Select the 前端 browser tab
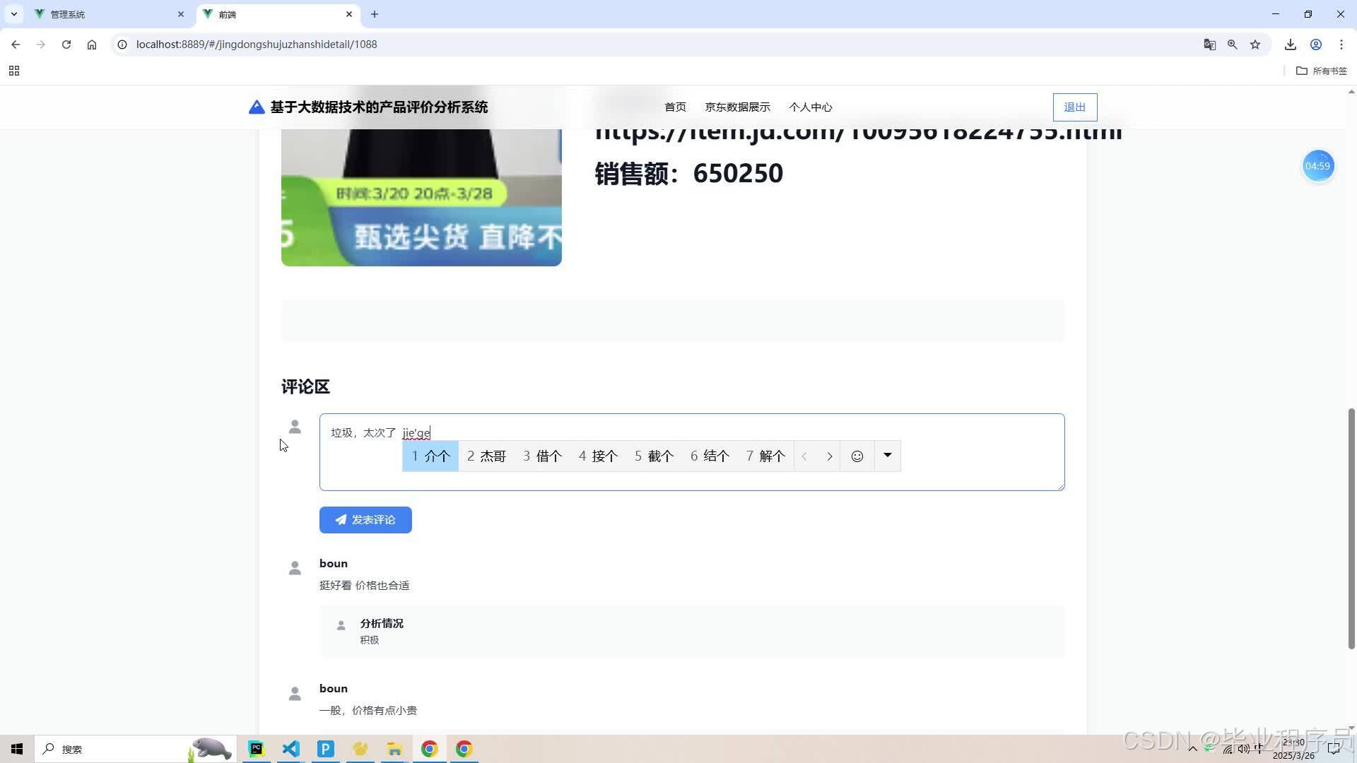 (x=277, y=14)
